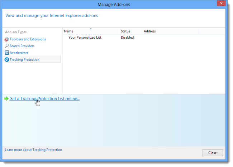Sort the list by Status column
The height and width of the screenshot is (167, 233).
(130, 31)
